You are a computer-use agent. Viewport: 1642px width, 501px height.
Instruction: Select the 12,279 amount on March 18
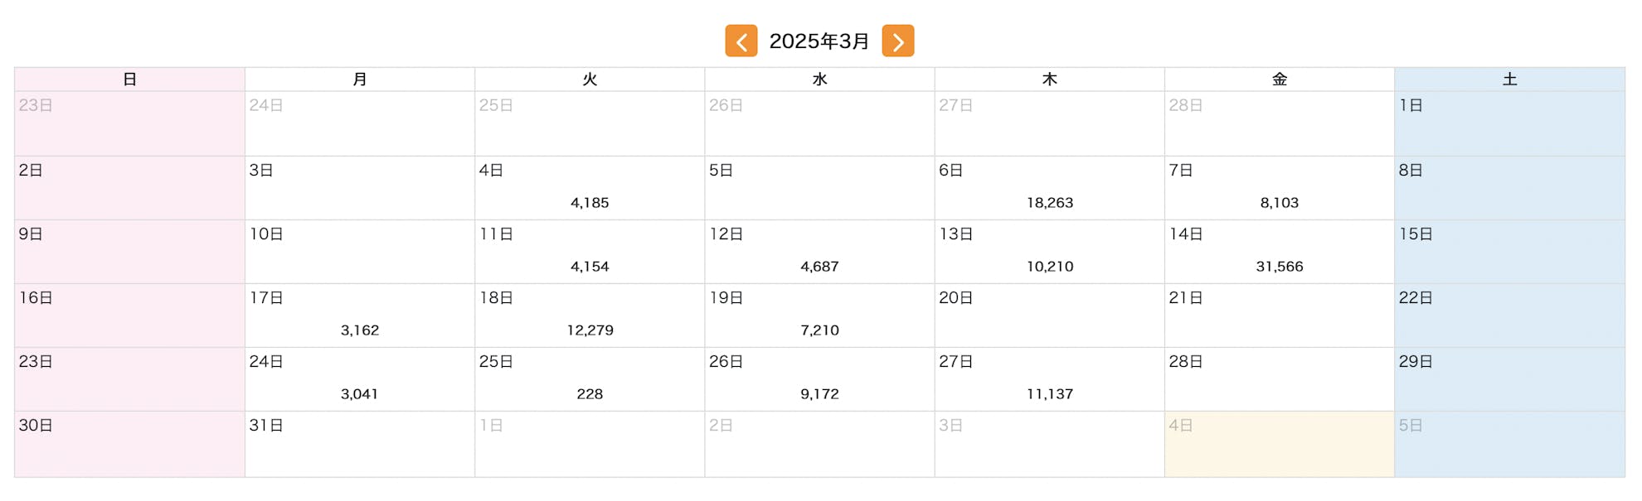(590, 330)
